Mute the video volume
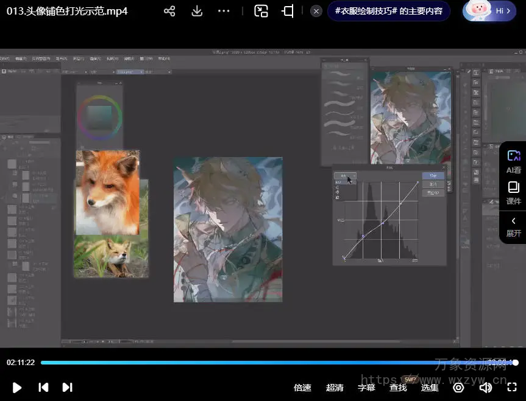 pos(486,388)
